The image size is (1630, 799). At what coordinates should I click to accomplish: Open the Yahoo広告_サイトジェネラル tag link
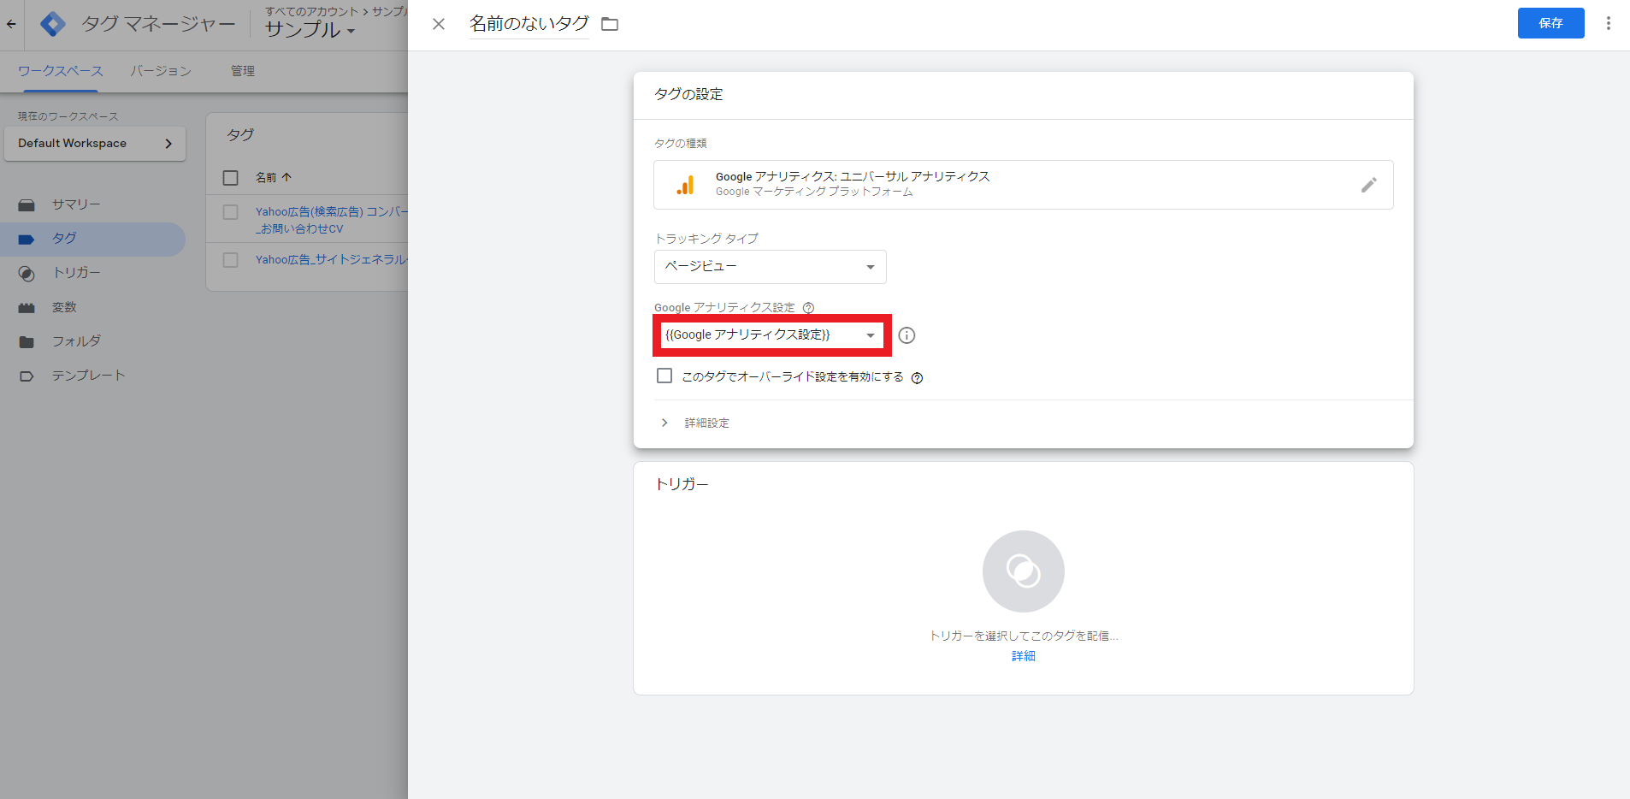click(332, 259)
